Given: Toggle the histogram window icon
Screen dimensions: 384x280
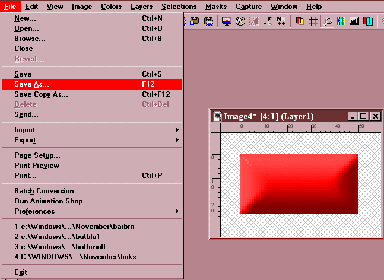Looking at the screenshot, I should click(x=354, y=21).
